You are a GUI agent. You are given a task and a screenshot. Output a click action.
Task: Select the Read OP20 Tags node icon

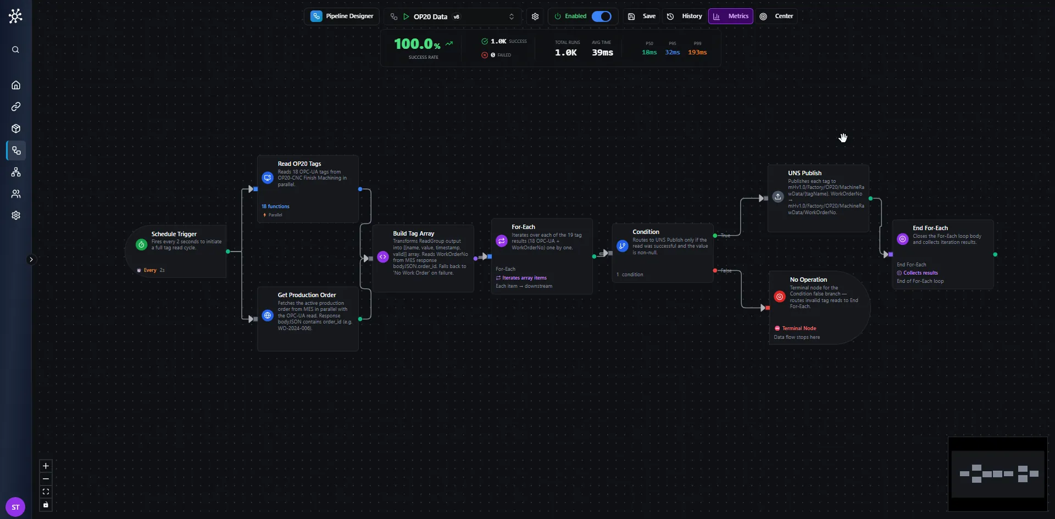[268, 178]
